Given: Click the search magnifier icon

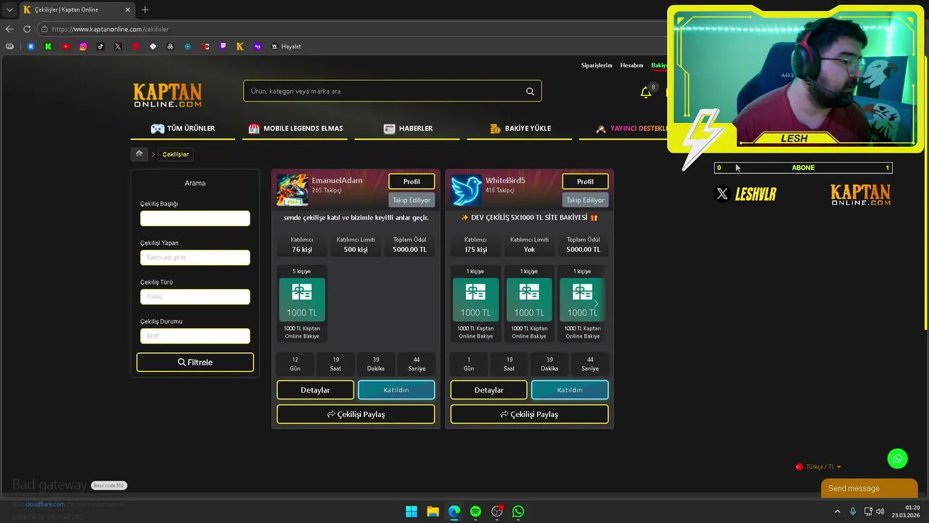Looking at the screenshot, I should pos(530,92).
